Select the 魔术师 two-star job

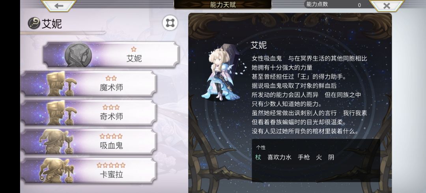coord(89,84)
